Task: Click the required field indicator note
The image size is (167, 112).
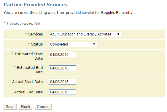Action: (22, 23)
